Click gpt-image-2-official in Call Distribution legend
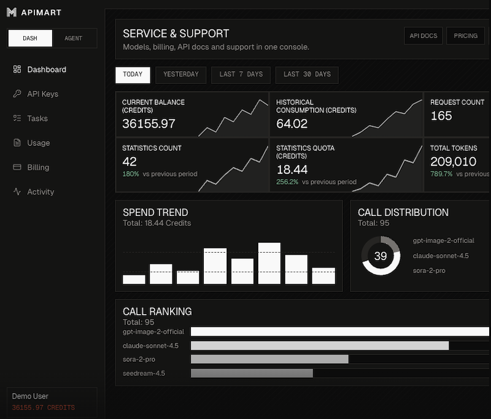491x419 pixels. pos(443,240)
